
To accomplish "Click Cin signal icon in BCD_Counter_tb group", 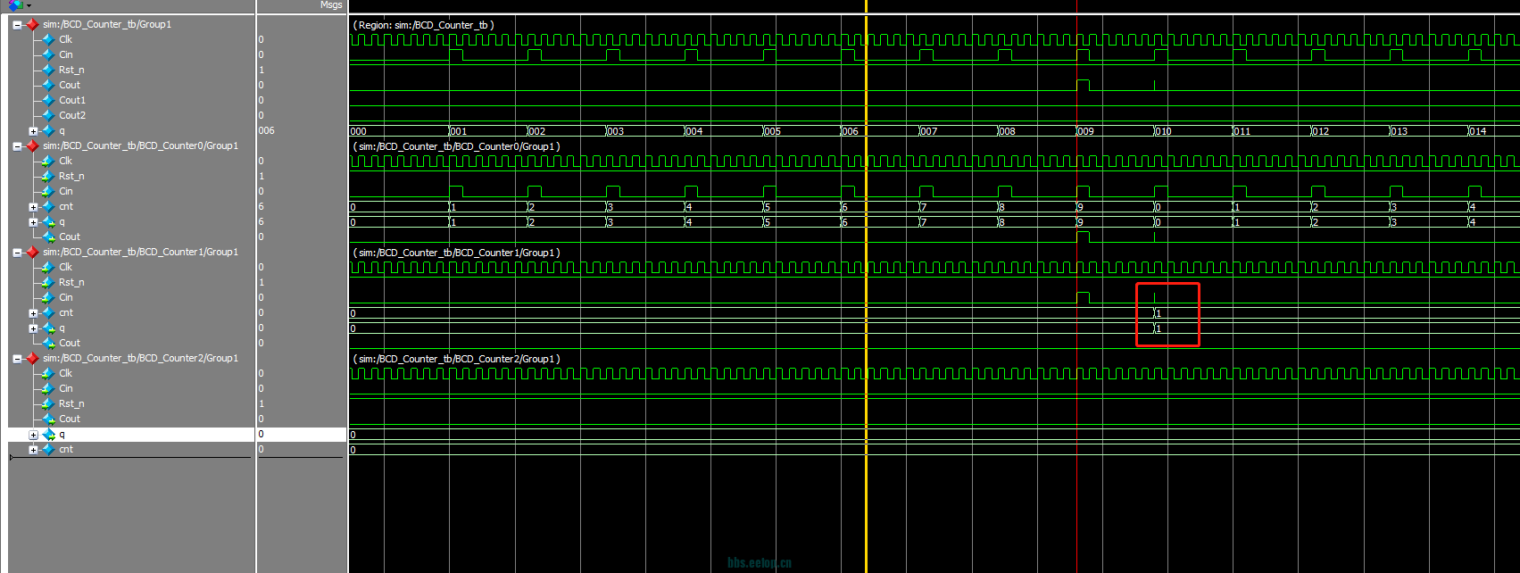I will point(49,55).
